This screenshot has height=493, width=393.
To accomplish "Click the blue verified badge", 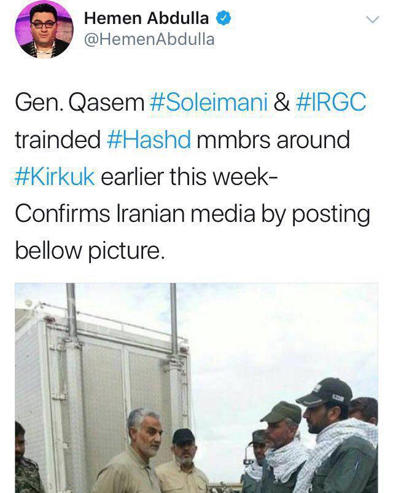I will coord(224,18).
